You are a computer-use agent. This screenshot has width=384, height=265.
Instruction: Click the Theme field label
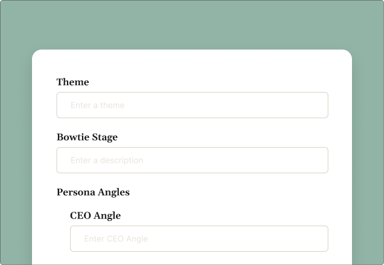pyautogui.click(x=72, y=82)
